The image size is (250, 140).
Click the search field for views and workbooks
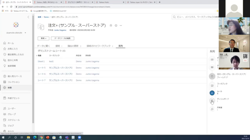pos(195,17)
